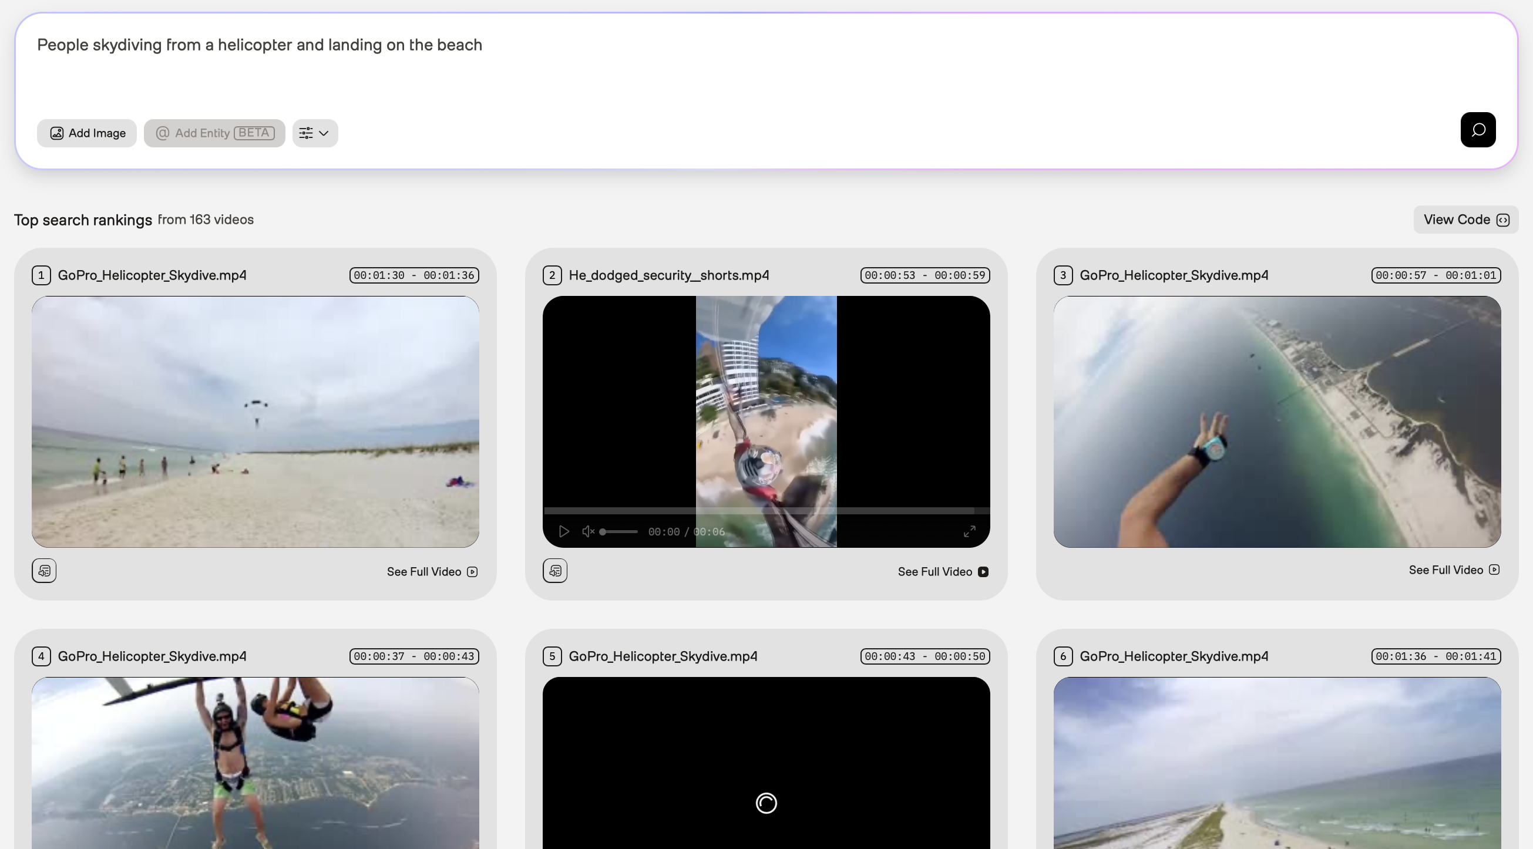Click the transcript icon under result one
1533x849 pixels.
click(x=44, y=571)
